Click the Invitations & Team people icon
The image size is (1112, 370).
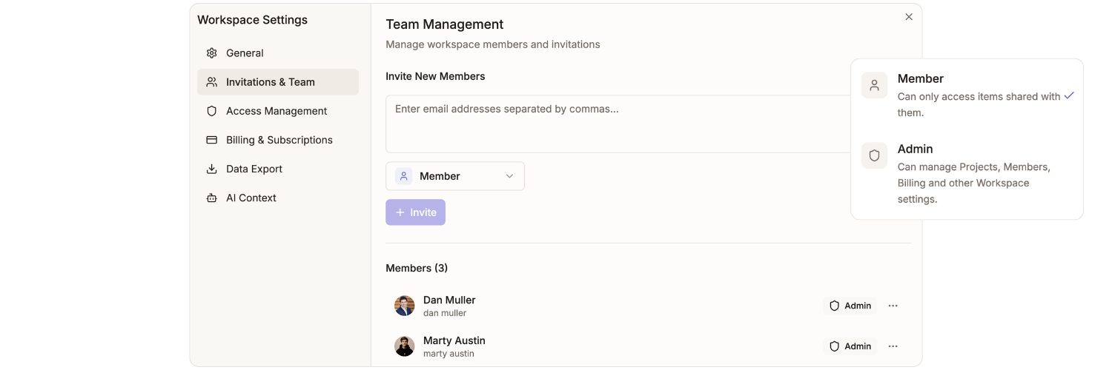pyautogui.click(x=212, y=82)
